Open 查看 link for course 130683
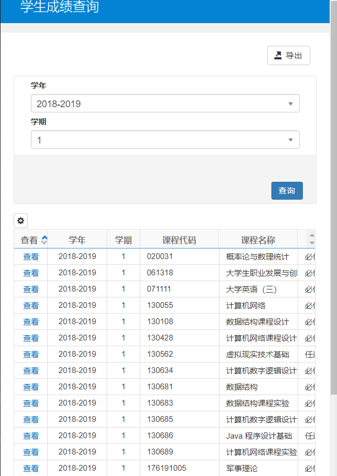 (x=31, y=403)
